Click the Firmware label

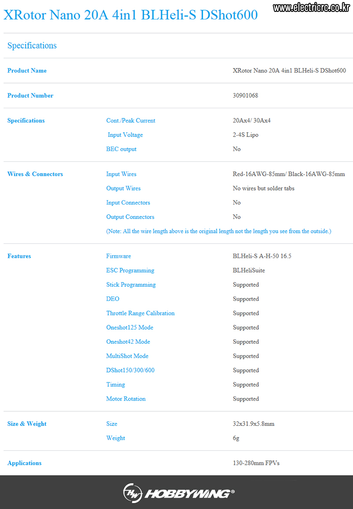coord(119,256)
